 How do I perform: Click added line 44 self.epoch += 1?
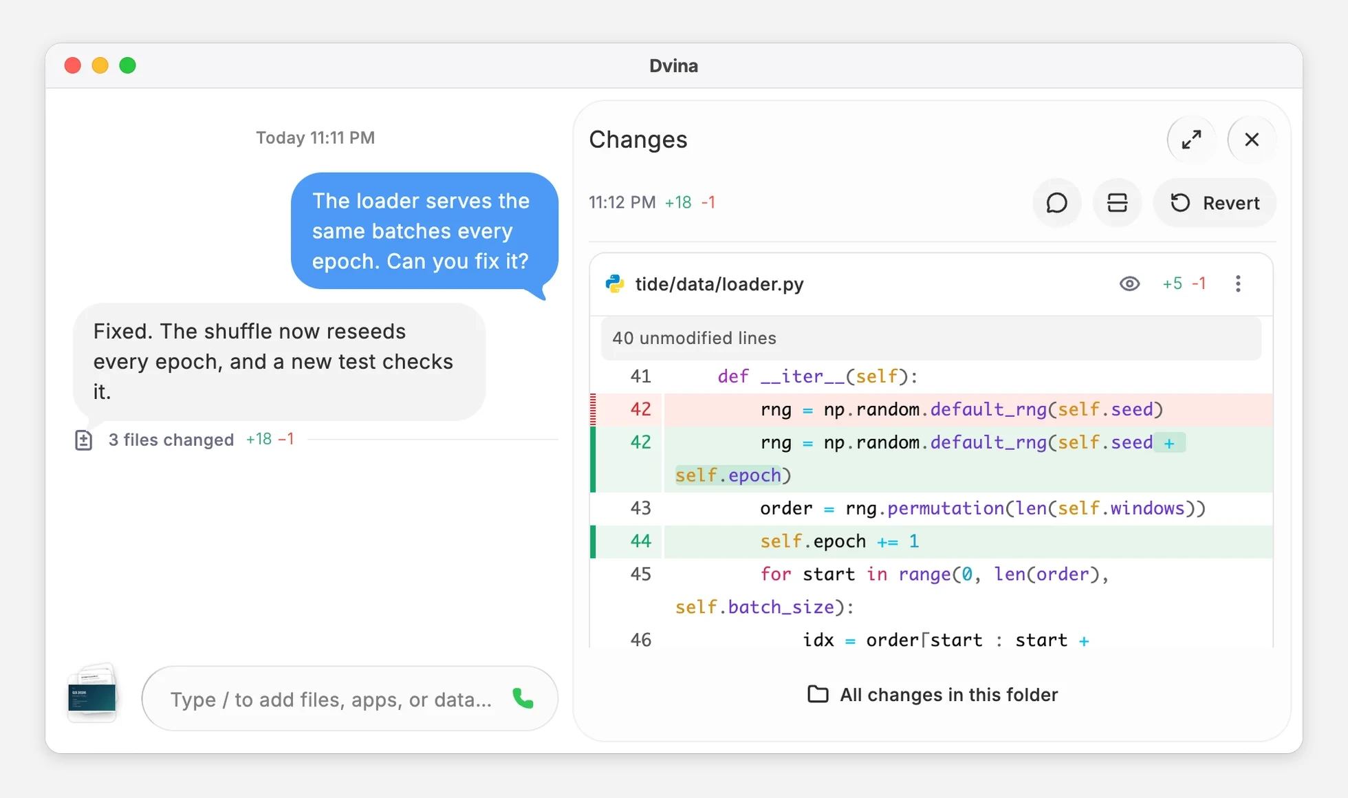(931, 541)
